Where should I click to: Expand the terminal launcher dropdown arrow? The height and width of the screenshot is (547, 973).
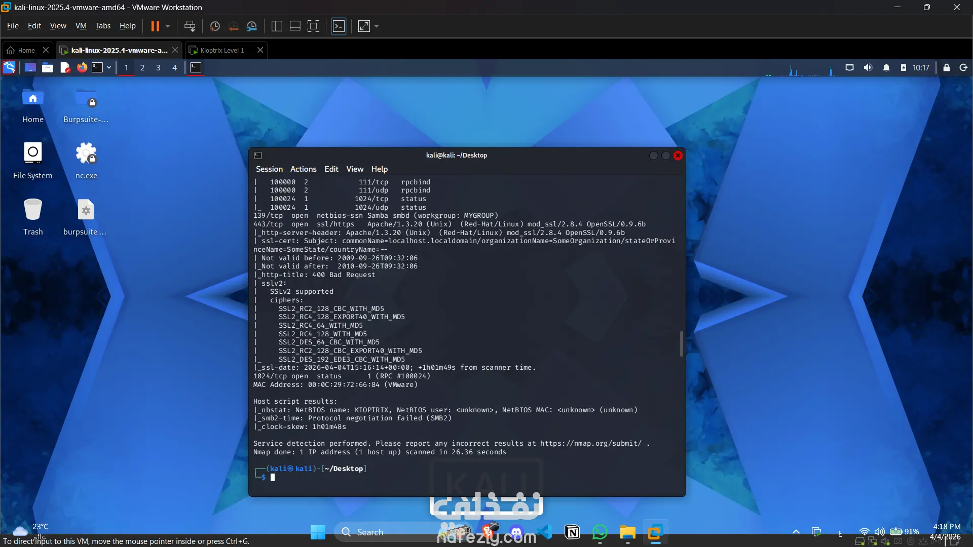[x=109, y=67]
